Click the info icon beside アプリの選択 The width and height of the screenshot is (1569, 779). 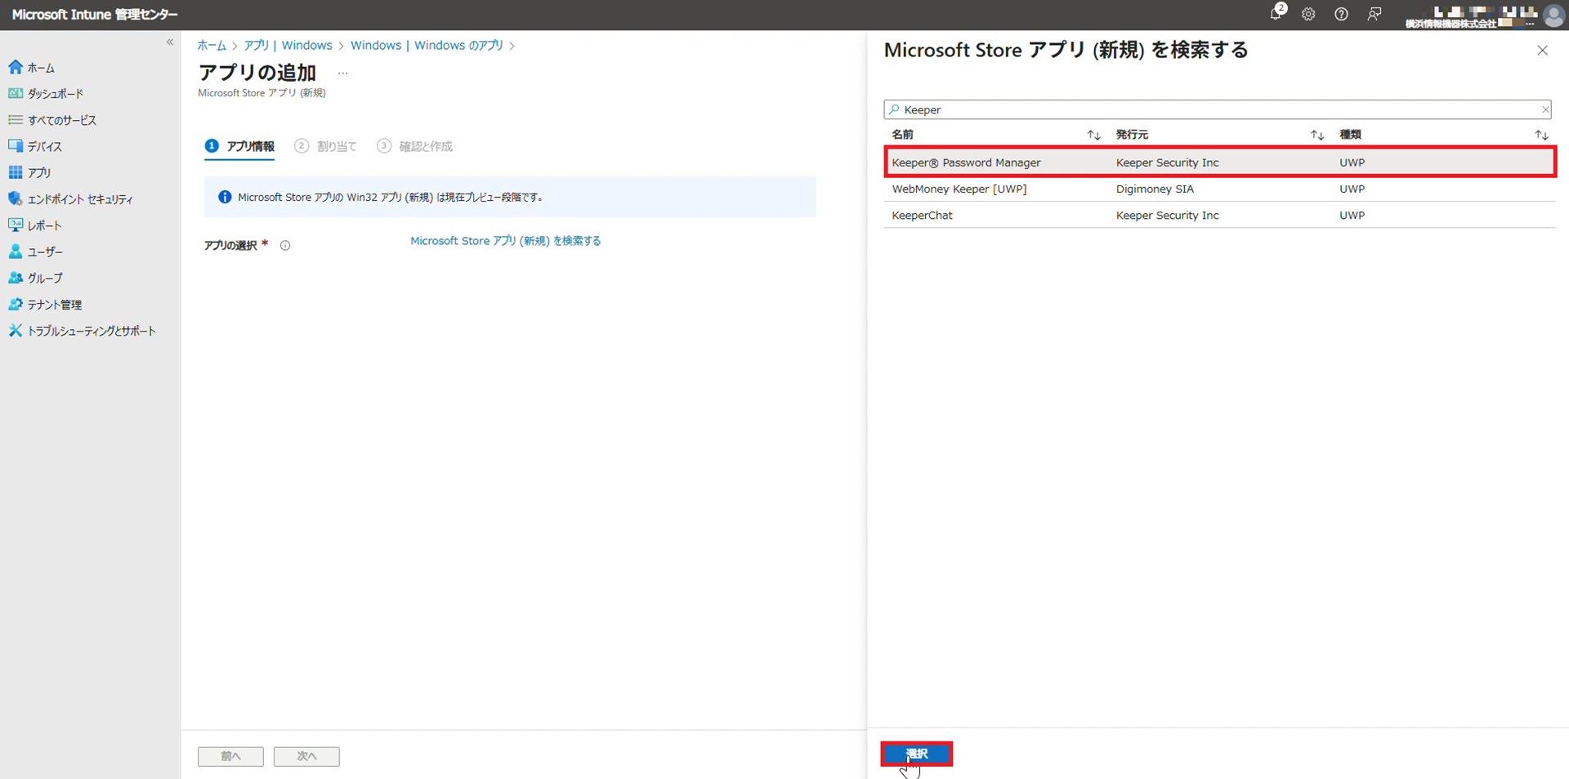point(285,245)
